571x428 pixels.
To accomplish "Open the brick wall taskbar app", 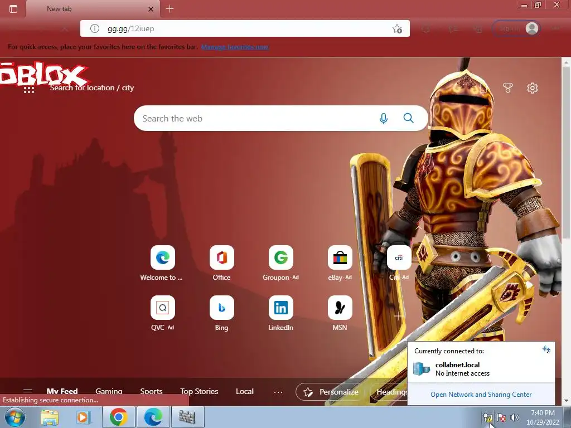I will pos(187,417).
